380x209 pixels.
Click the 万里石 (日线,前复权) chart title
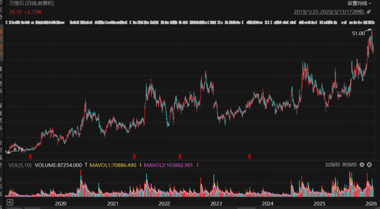(x=32, y=3)
